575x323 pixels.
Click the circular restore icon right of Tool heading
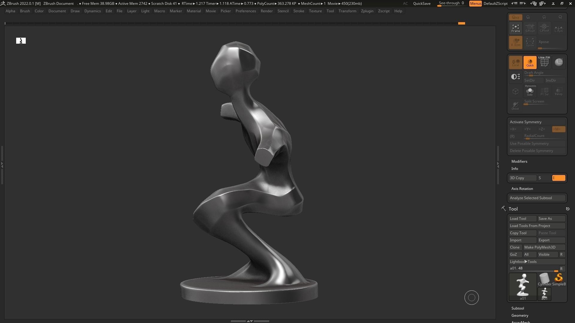tap(568, 209)
